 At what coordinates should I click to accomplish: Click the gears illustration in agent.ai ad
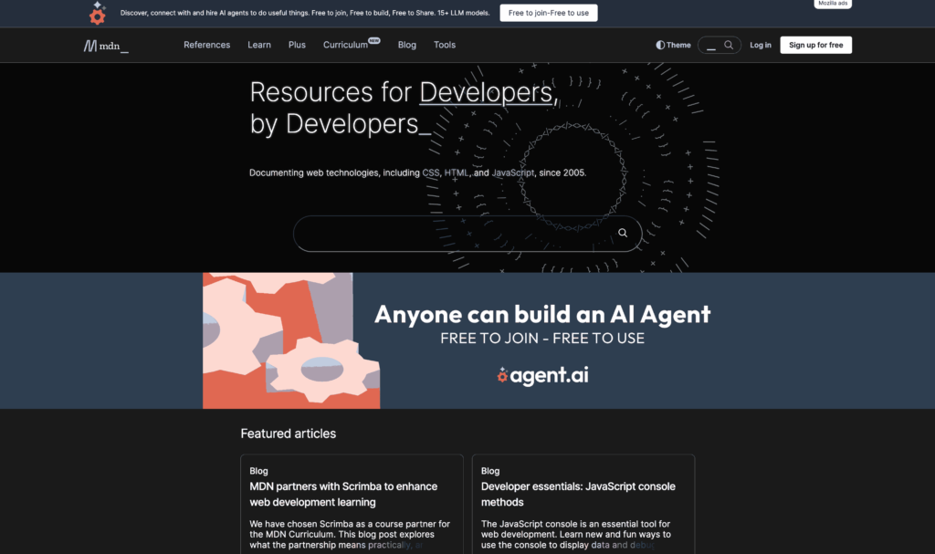(291, 340)
